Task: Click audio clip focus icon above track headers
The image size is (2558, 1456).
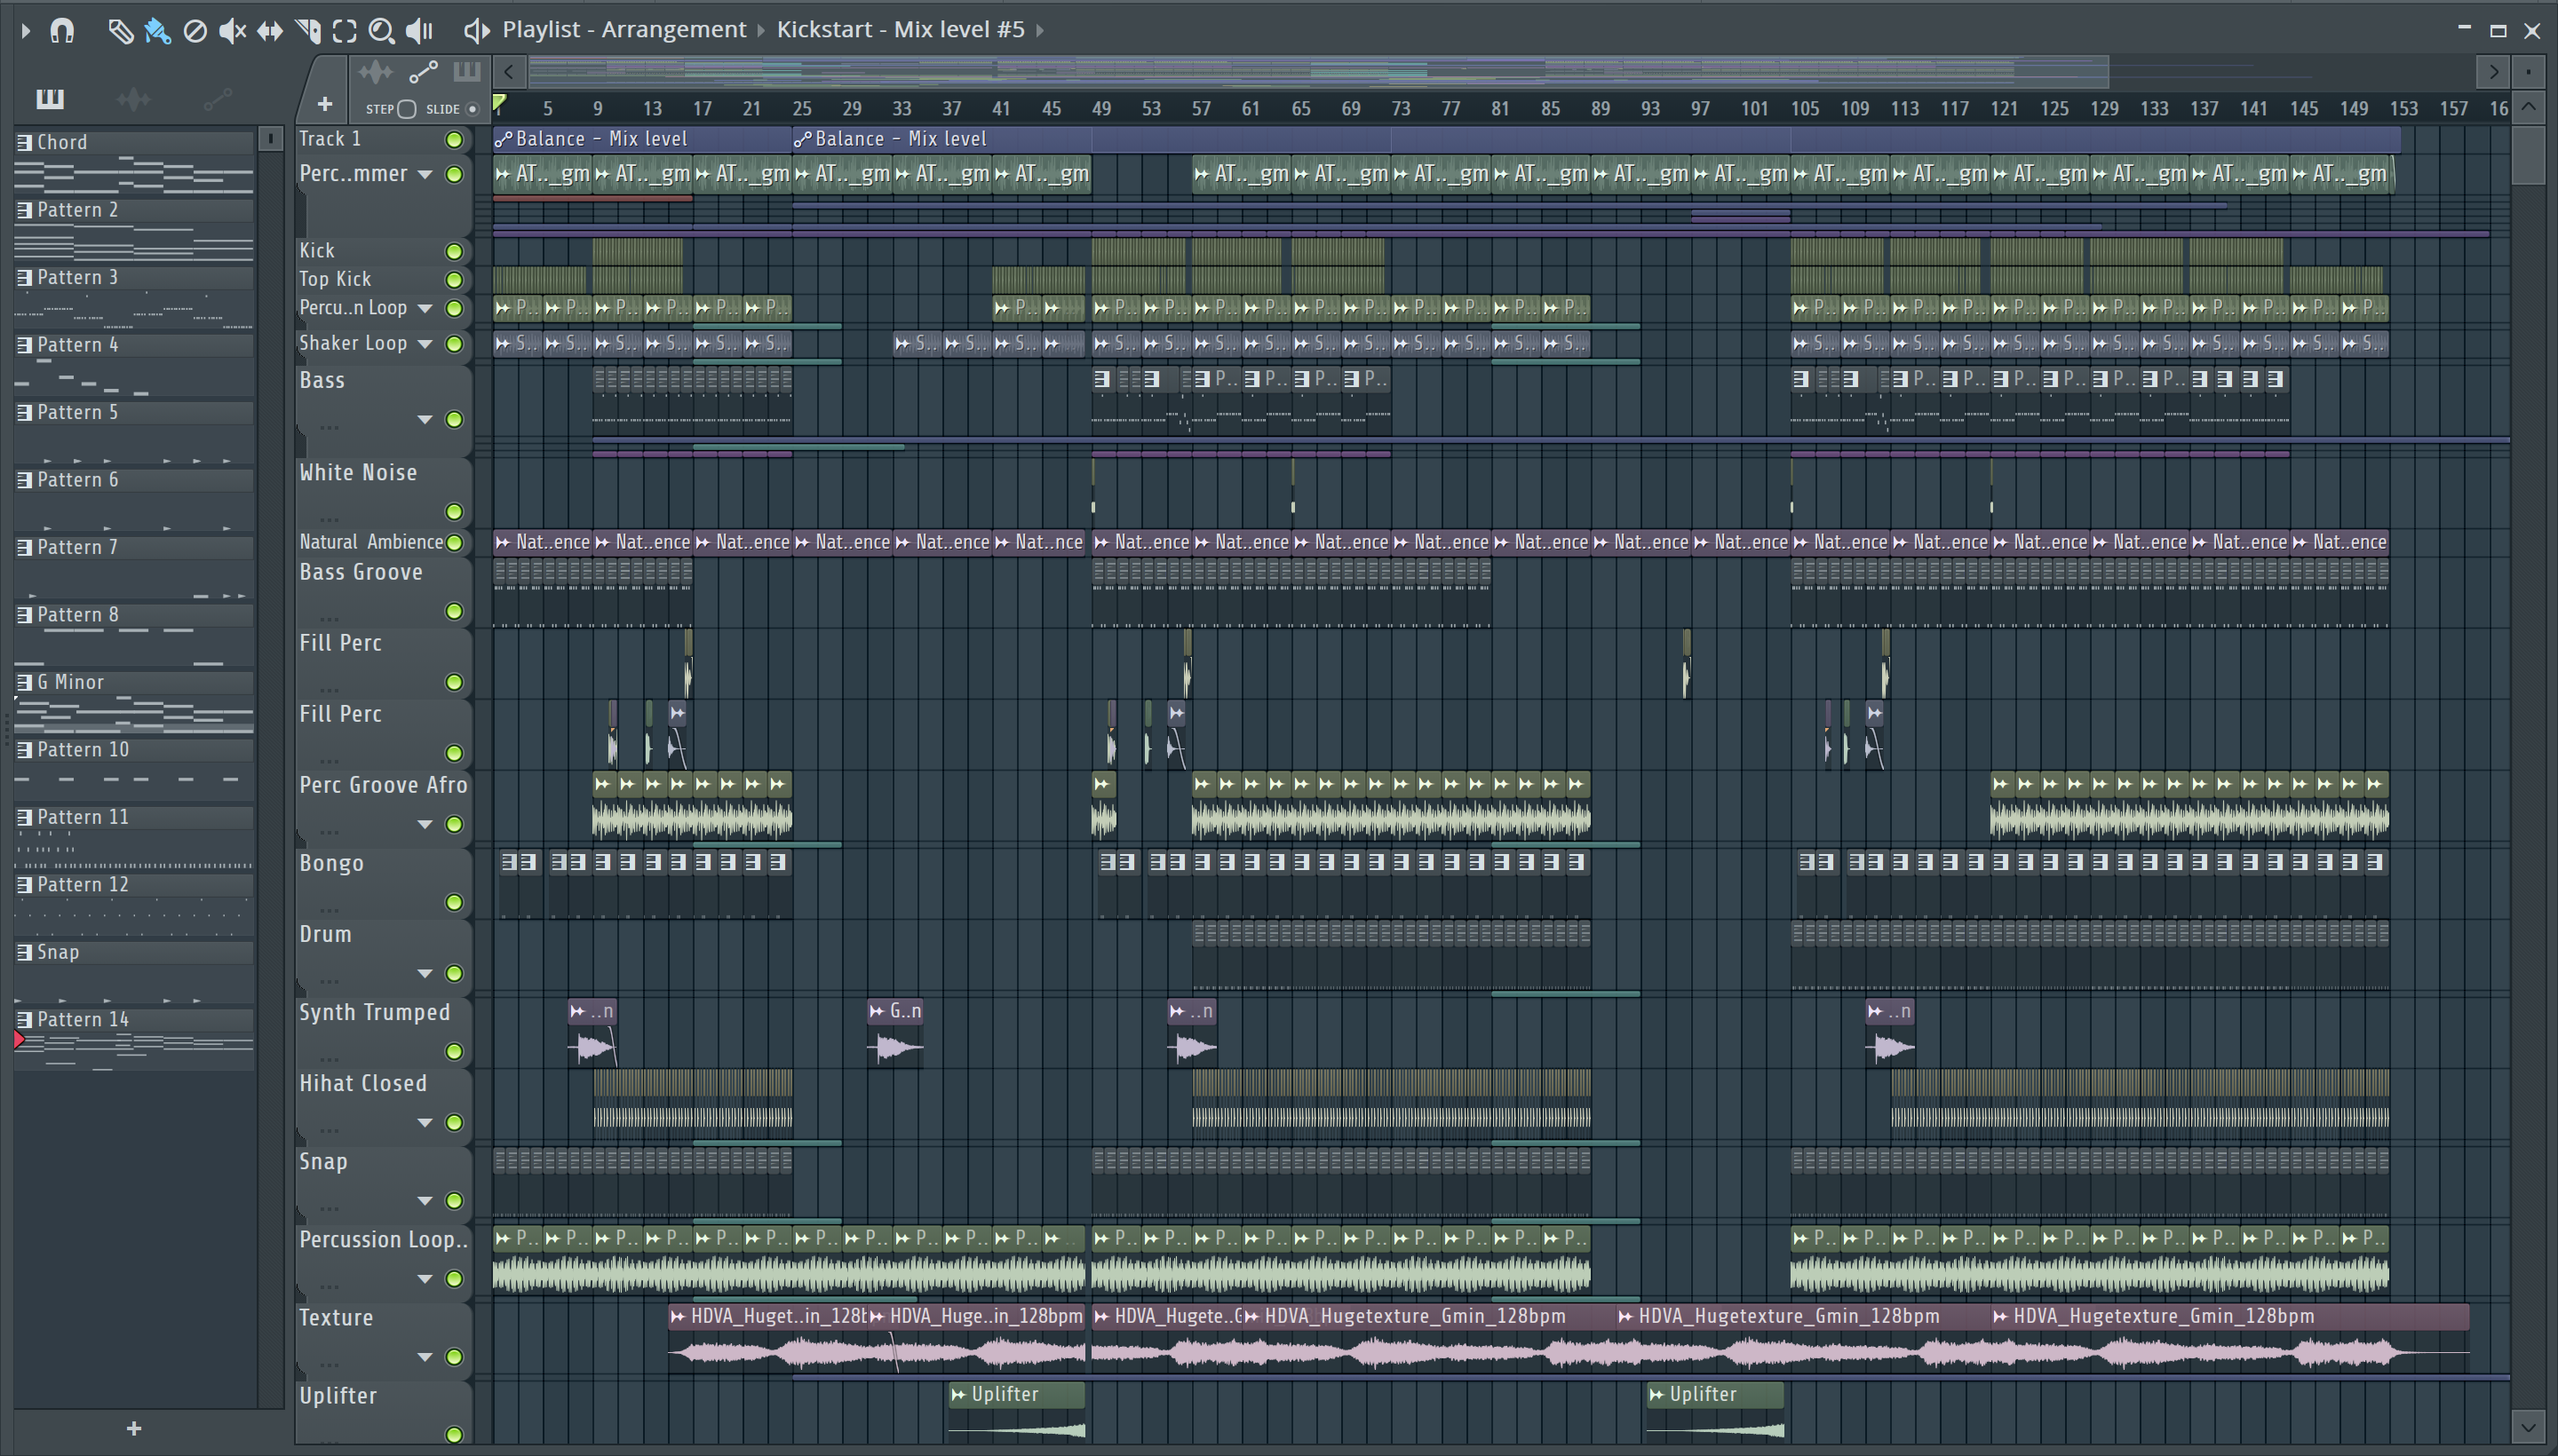Action: pos(375,72)
